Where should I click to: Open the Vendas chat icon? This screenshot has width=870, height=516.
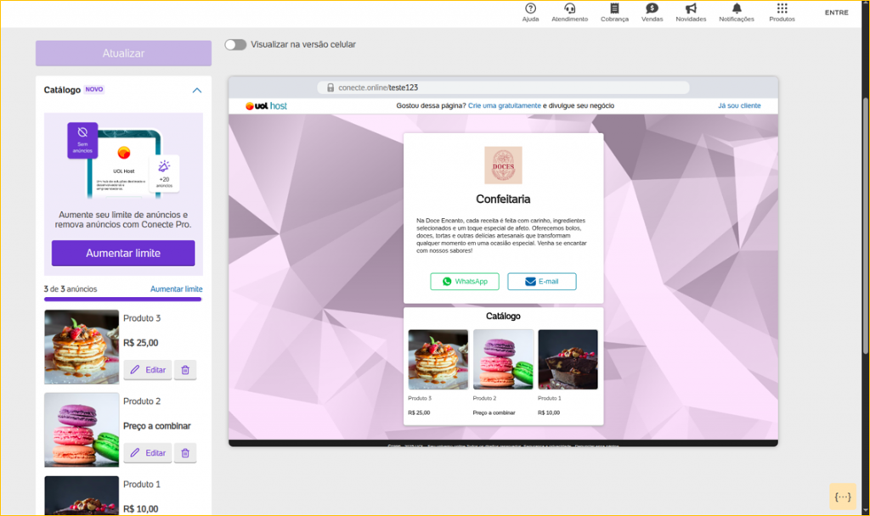[x=652, y=8]
